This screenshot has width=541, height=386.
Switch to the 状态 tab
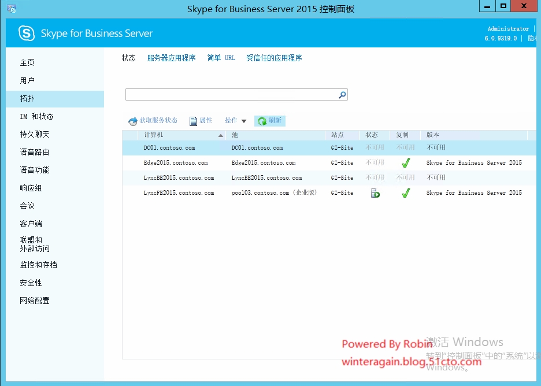(x=129, y=58)
